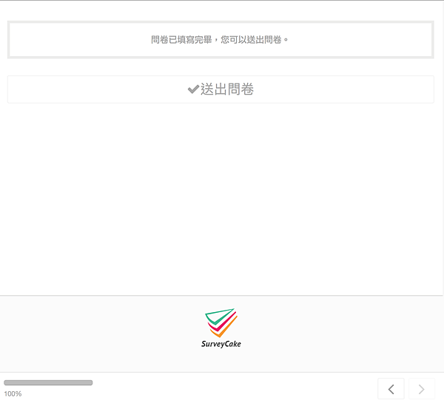Go back with the left chevron button
Viewport: 444px width, 406px height.
tap(391, 389)
